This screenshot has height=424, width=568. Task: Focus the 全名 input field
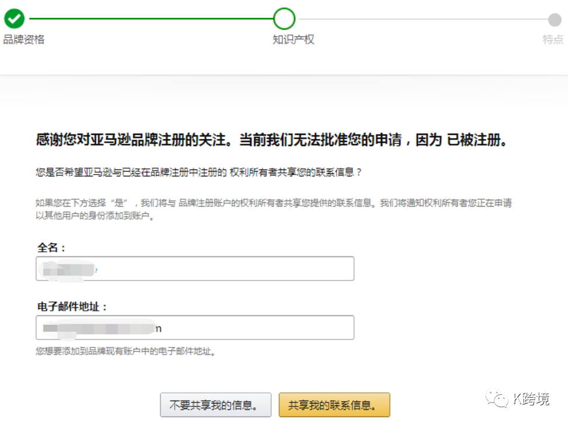click(x=195, y=269)
